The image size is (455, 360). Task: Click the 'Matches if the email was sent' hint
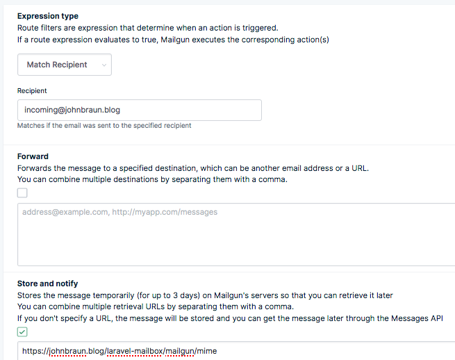click(104, 126)
